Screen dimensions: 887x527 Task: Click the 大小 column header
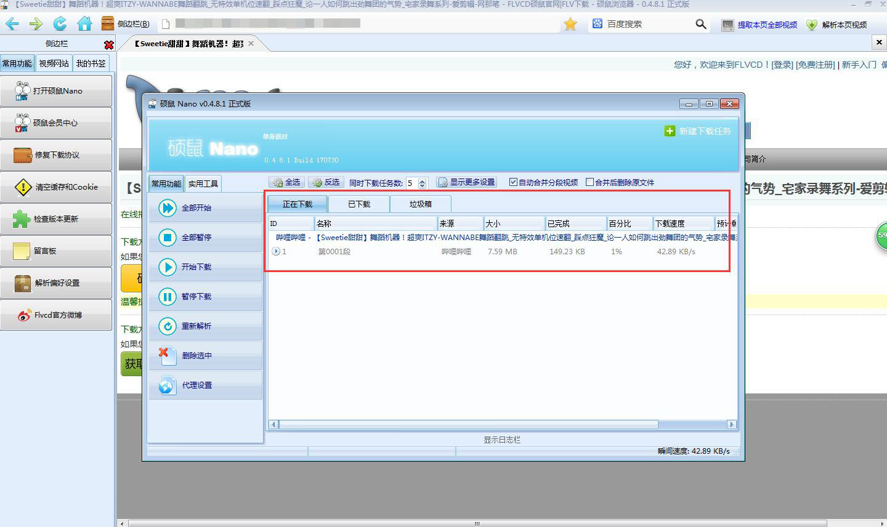pos(514,223)
